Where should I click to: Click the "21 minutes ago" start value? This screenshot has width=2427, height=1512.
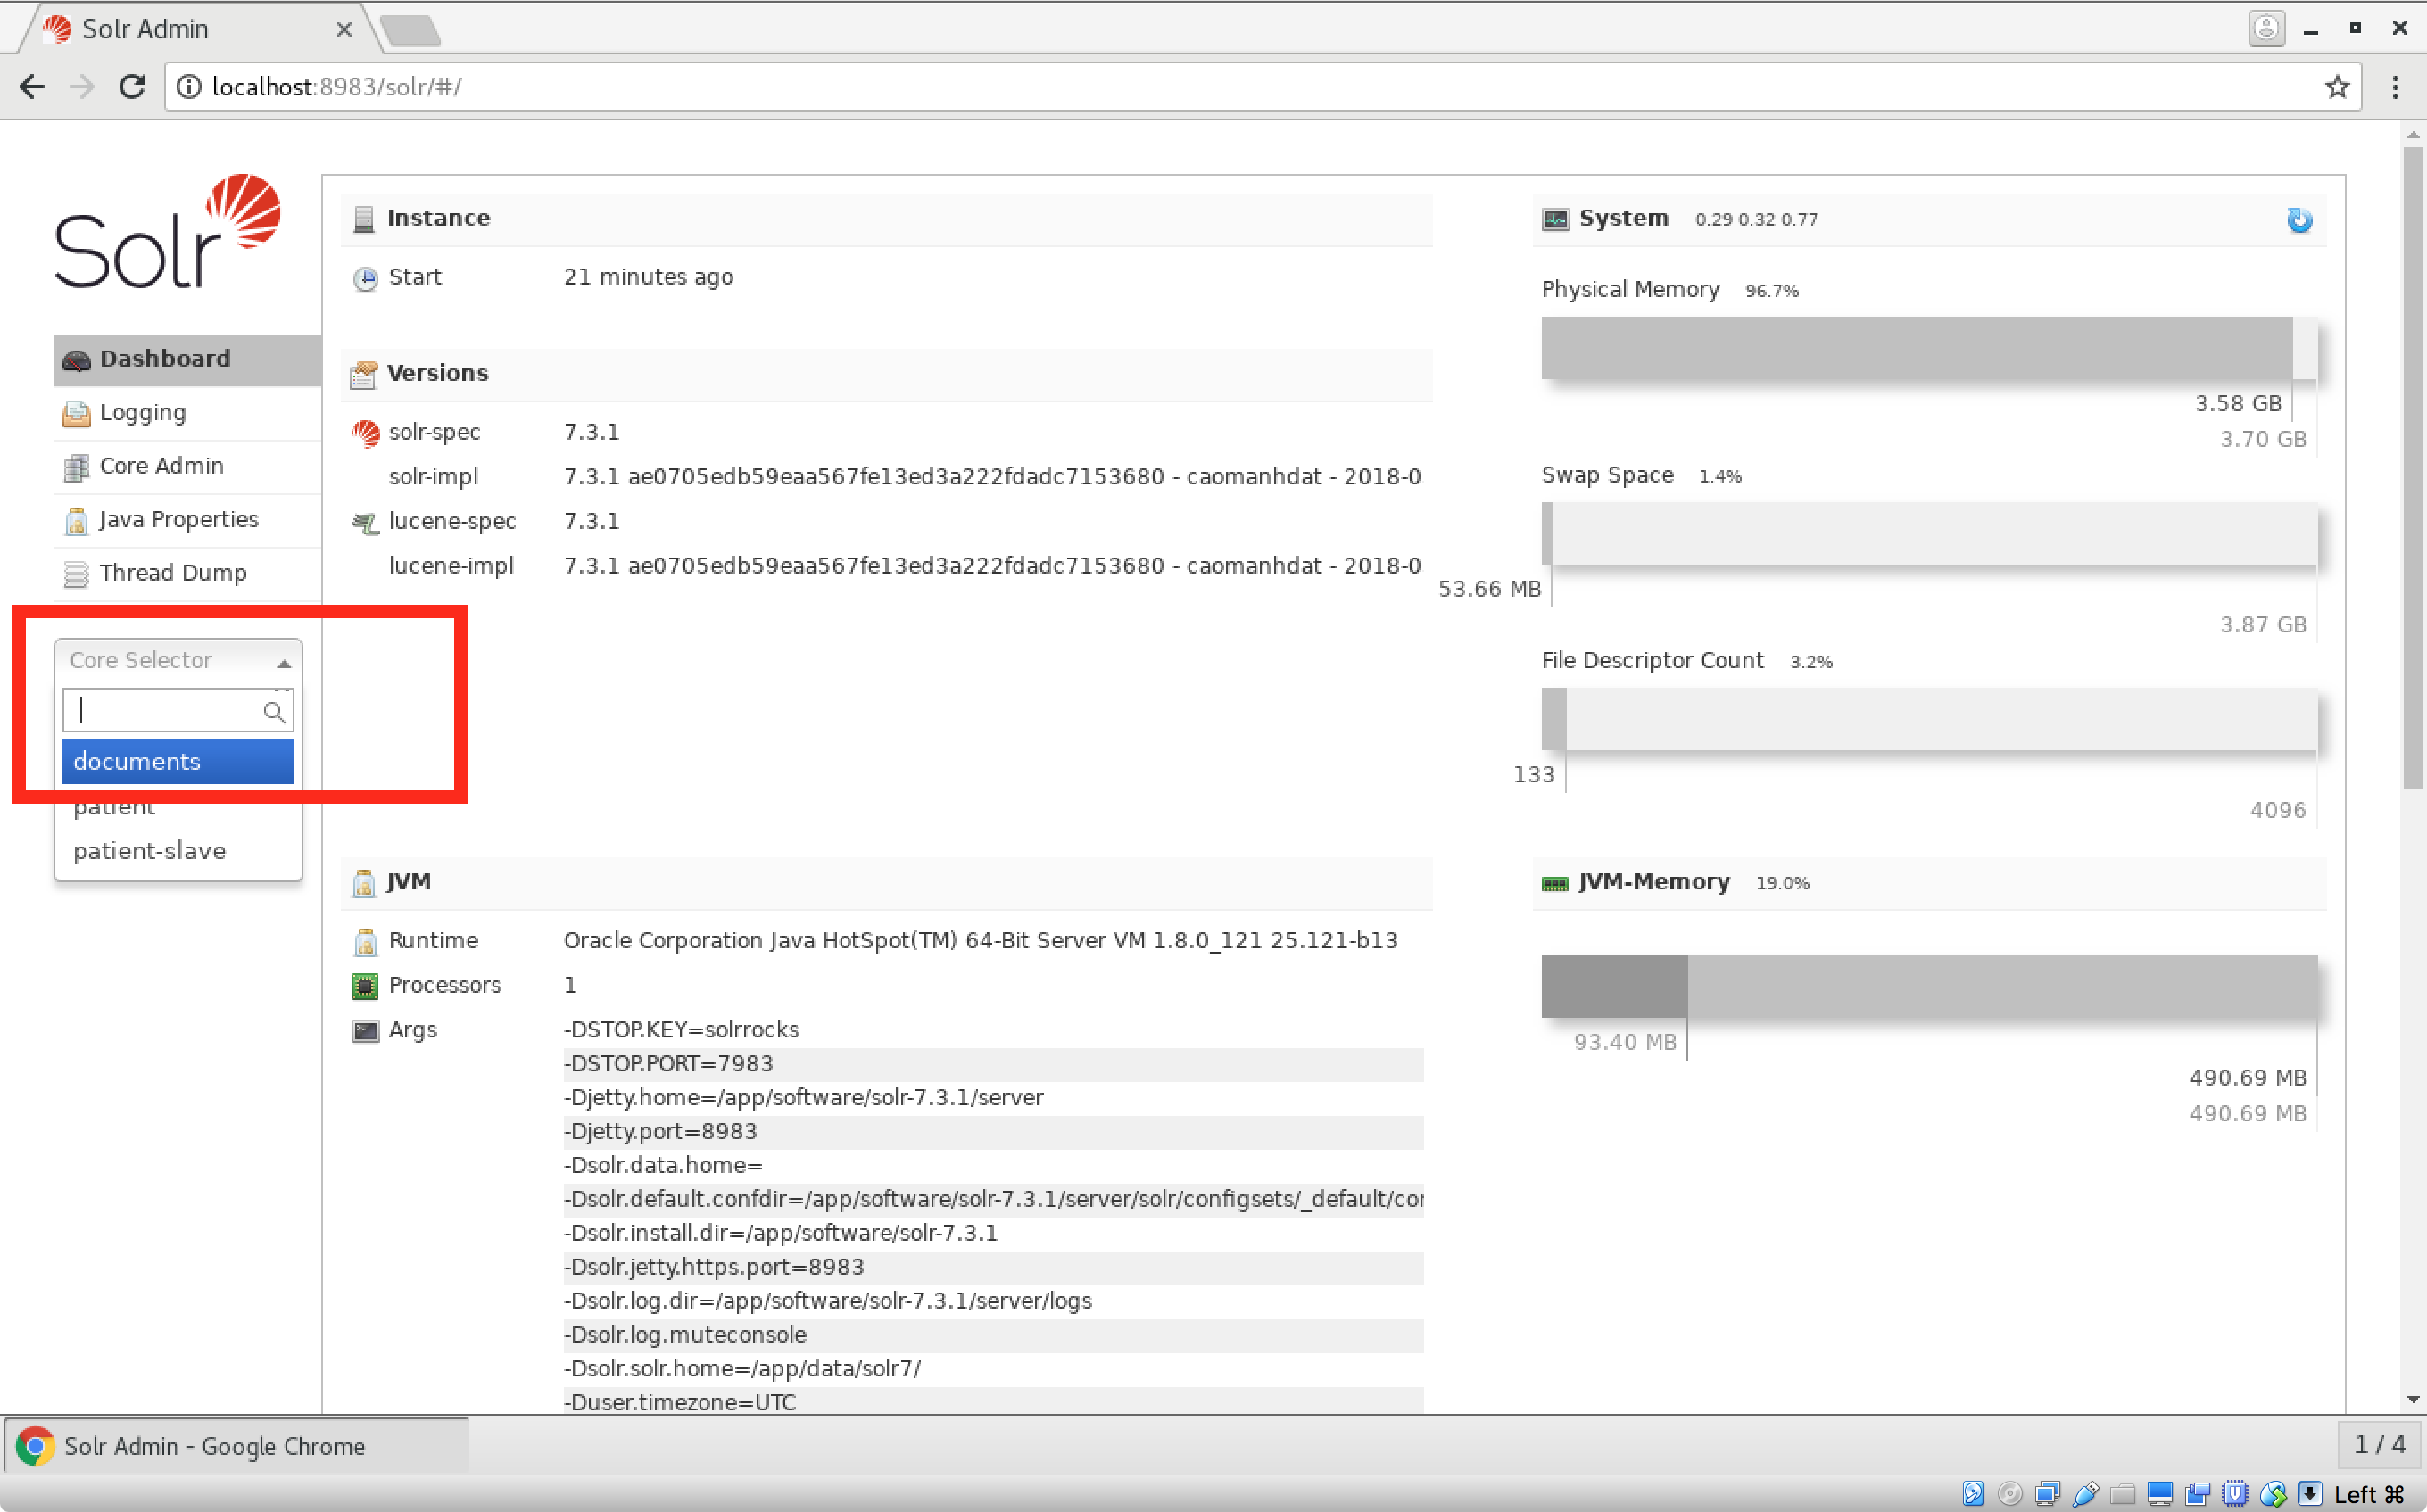tap(648, 277)
